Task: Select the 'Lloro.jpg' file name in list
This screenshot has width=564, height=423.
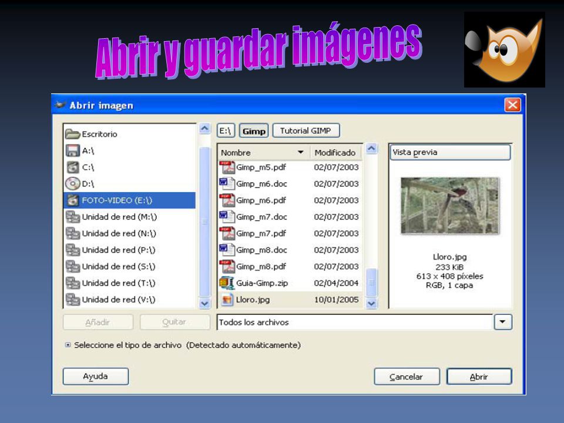Action: coord(253,300)
